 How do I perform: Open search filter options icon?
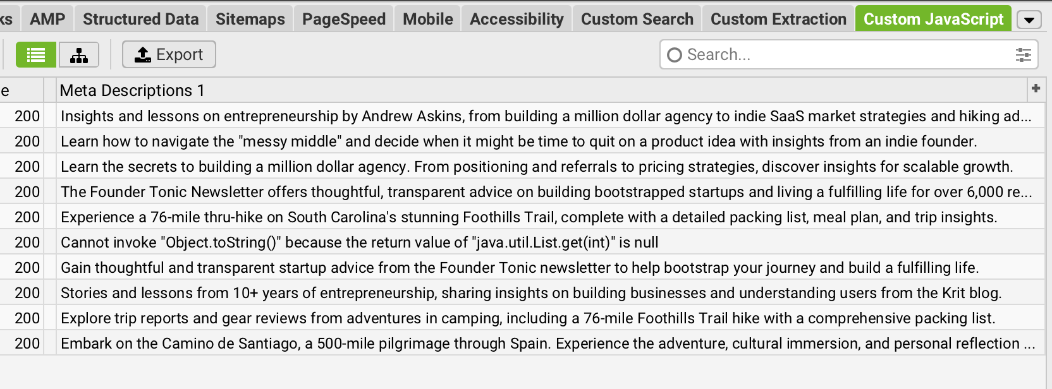tap(1023, 55)
